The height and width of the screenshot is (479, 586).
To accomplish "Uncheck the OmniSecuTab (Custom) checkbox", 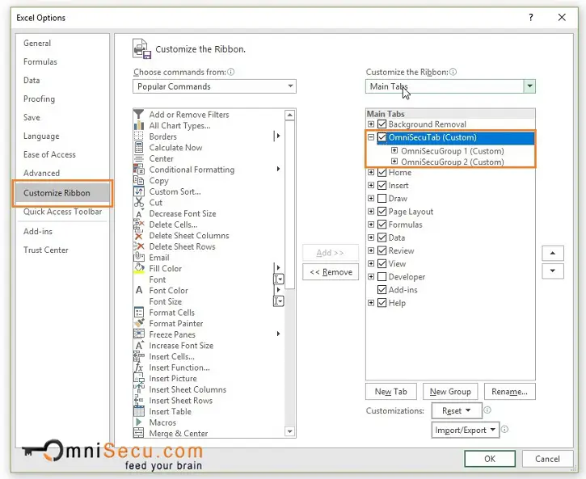I will point(382,137).
